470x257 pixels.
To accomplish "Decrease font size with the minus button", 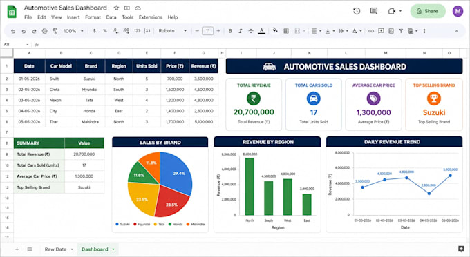I will [197, 31].
